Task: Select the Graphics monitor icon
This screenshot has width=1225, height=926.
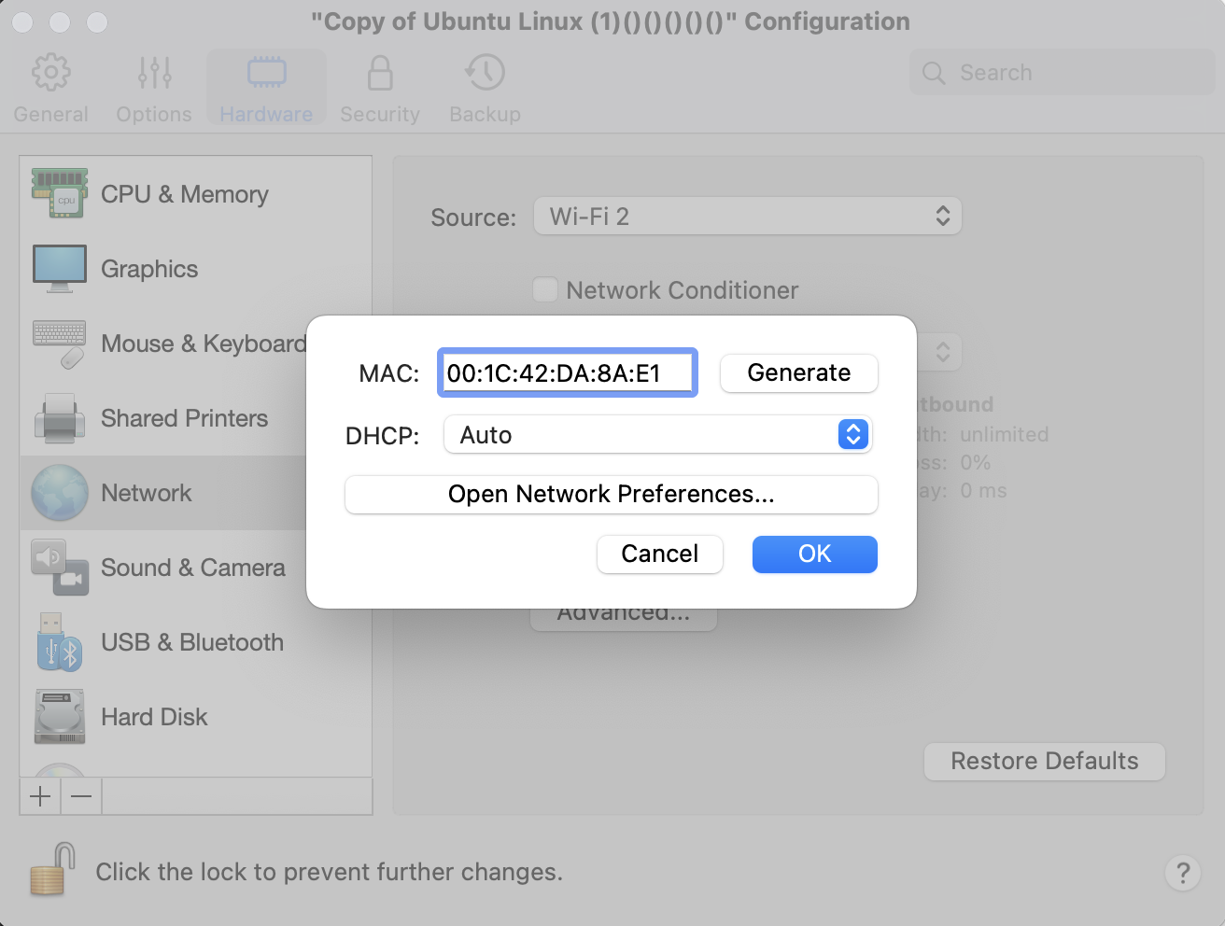Action: pos(60,269)
